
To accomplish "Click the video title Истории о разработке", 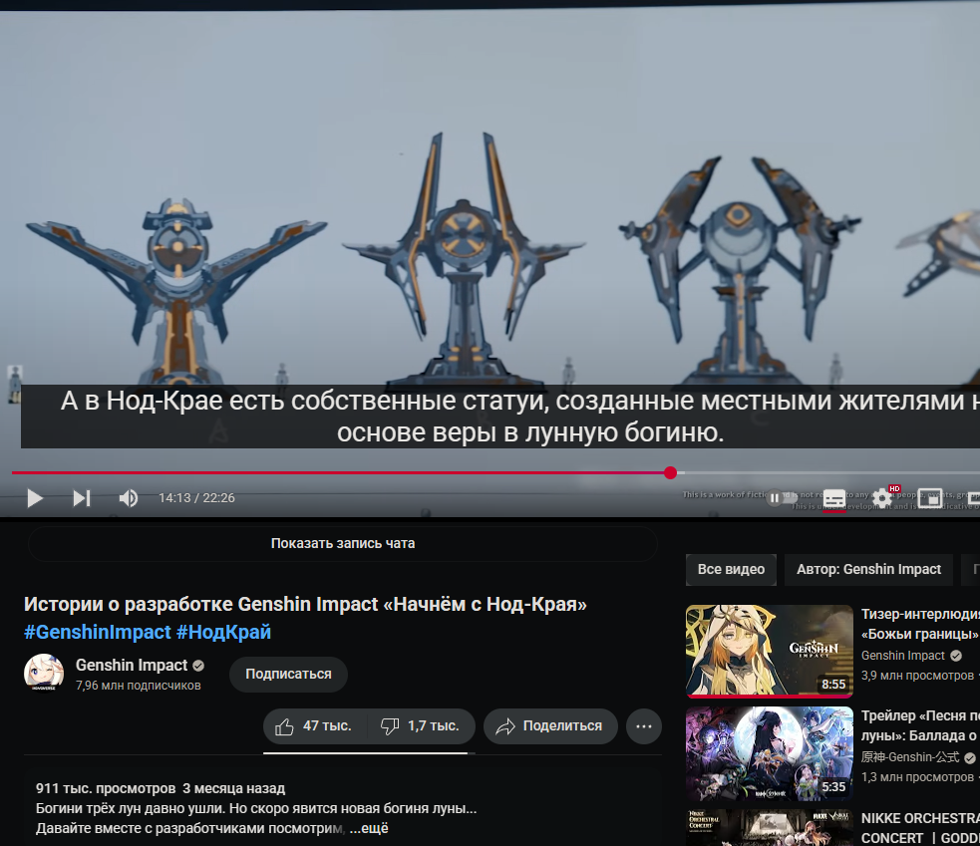I will tap(305, 604).
